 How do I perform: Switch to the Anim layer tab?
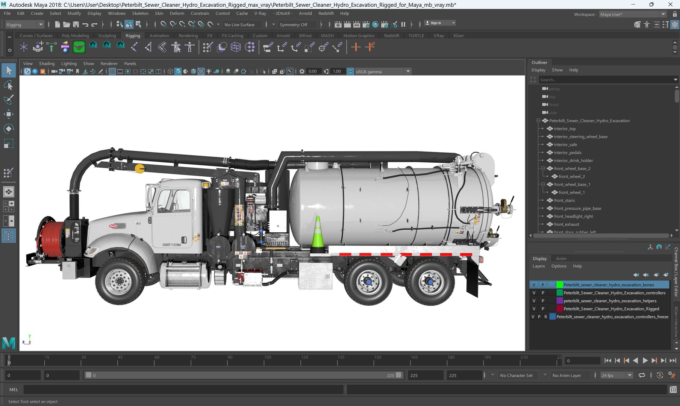point(561,259)
